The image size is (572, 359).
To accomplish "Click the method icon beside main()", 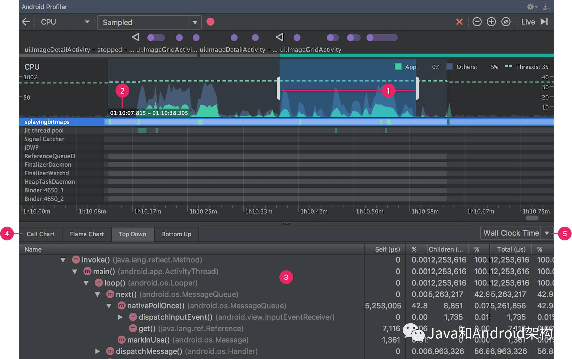I will pyautogui.click(x=88, y=272).
